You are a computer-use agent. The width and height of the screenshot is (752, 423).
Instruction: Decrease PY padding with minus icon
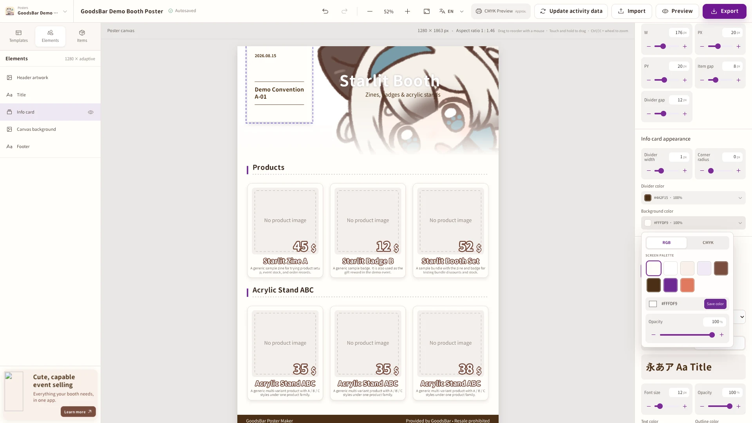(x=649, y=80)
